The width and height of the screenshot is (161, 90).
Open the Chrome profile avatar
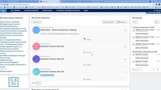click(x=159, y=4)
